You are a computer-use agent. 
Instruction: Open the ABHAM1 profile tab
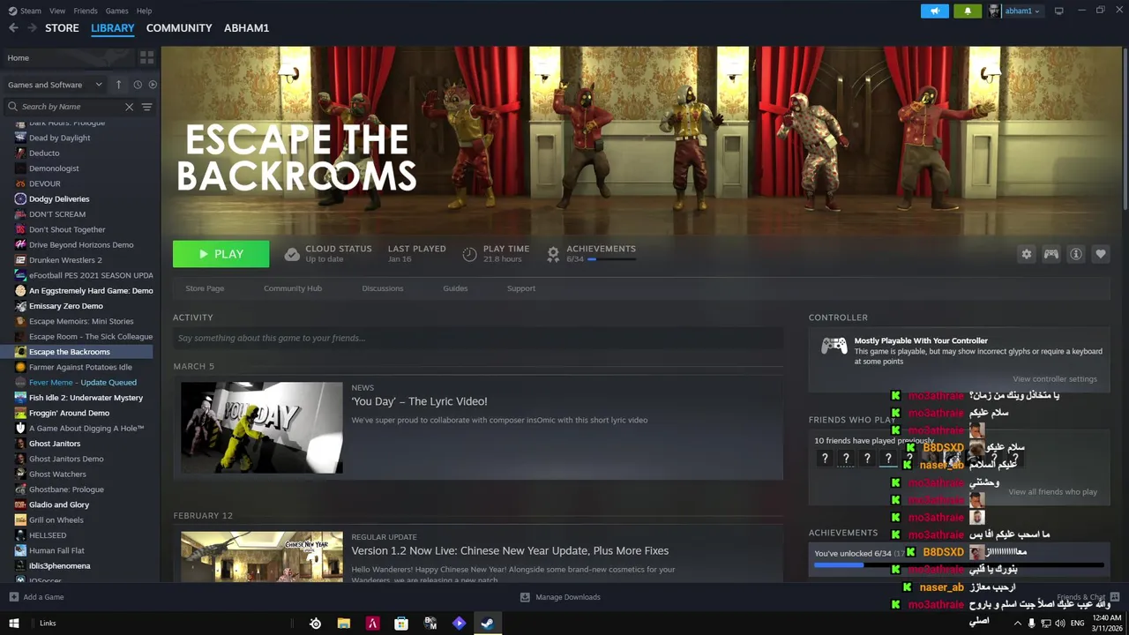(247, 28)
